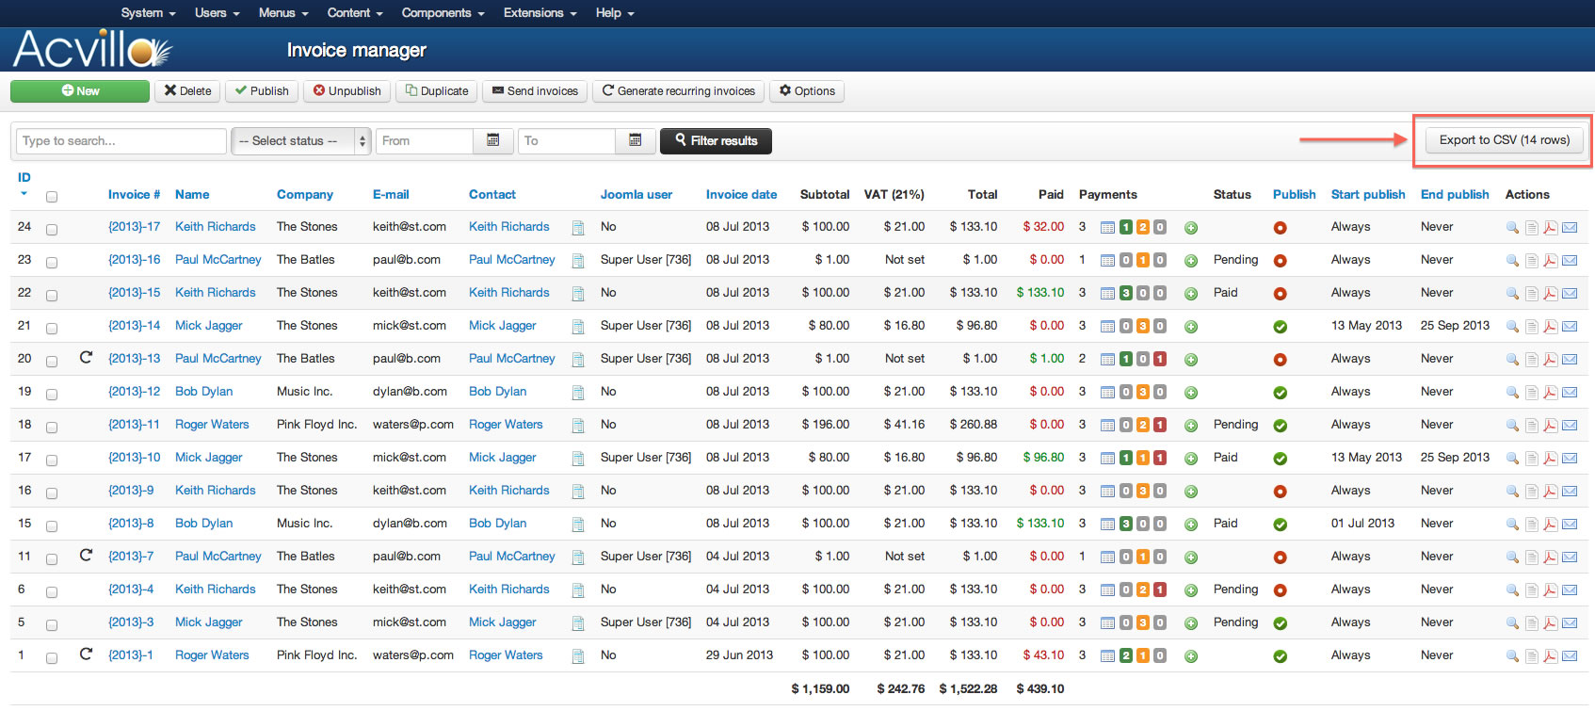Open payments table icon for invoice {2013}-11
This screenshot has width=1595, height=711.
1108,426
